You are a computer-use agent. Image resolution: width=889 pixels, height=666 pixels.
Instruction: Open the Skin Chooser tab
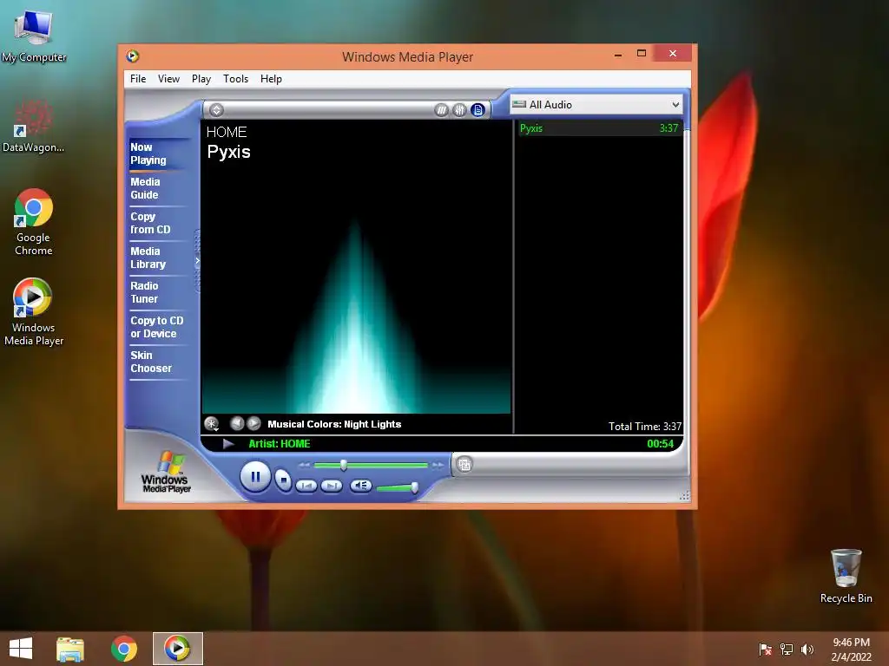tap(158, 362)
